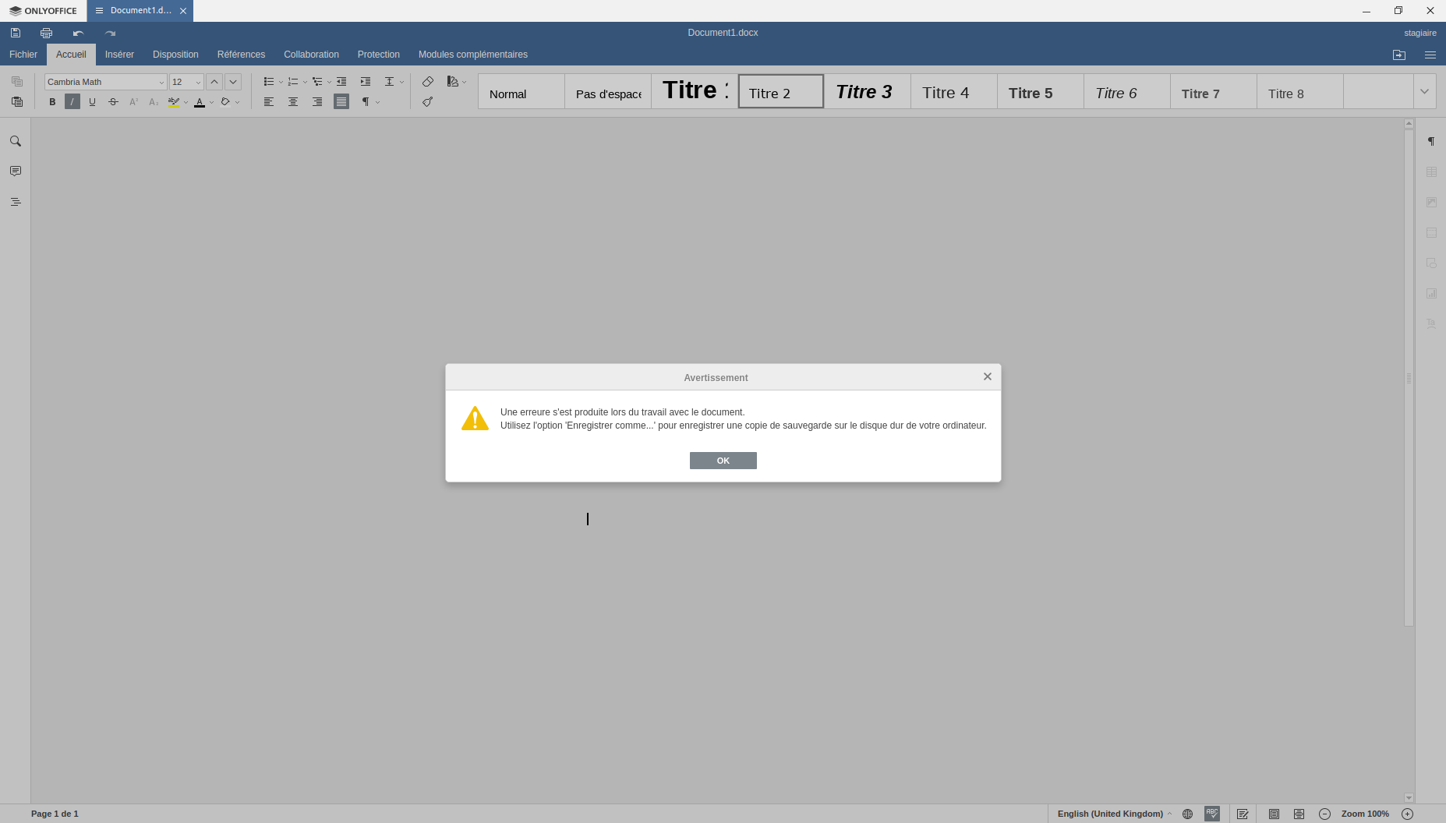Toggle bold formatting
The image size is (1446, 823).
(52, 101)
